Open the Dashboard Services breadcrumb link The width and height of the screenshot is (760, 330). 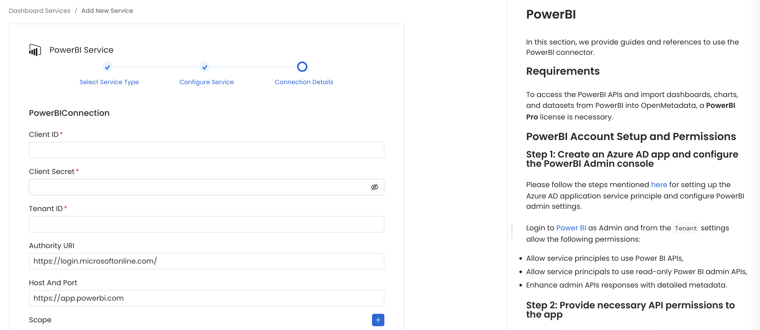(x=39, y=11)
